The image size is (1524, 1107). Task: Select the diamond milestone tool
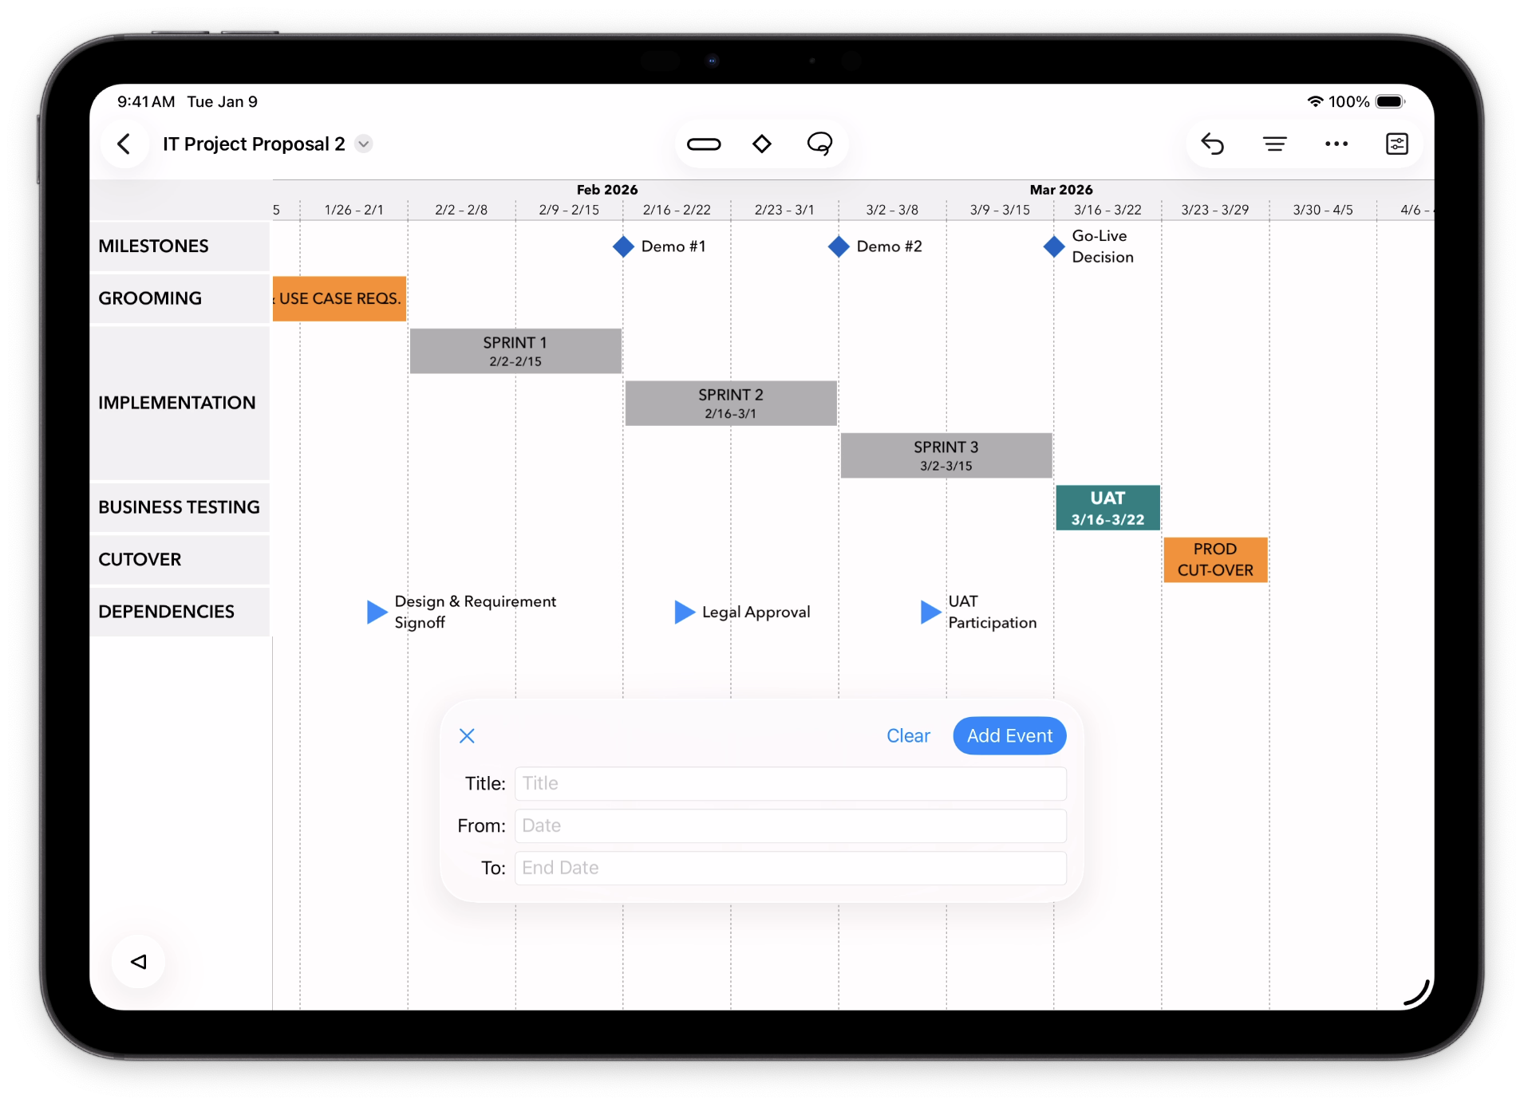pos(761,144)
